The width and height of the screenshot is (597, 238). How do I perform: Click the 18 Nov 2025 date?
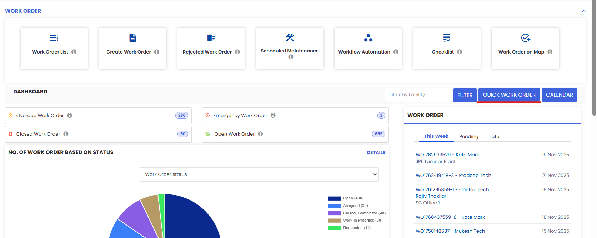(556, 217)
